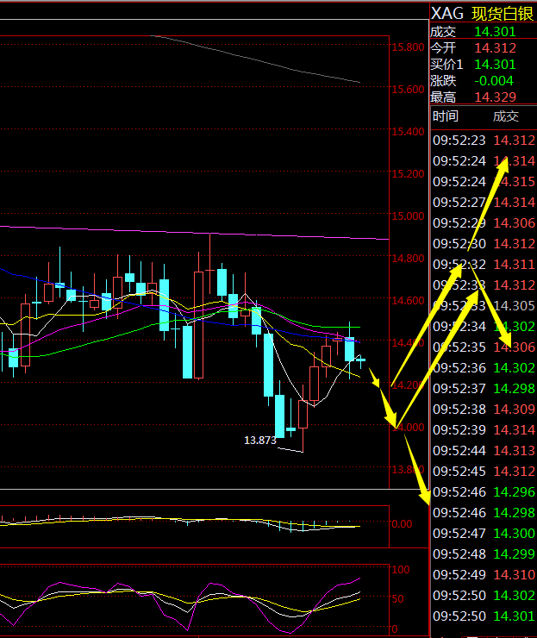Click the XAG 现货白银 title

pos(482,14)
